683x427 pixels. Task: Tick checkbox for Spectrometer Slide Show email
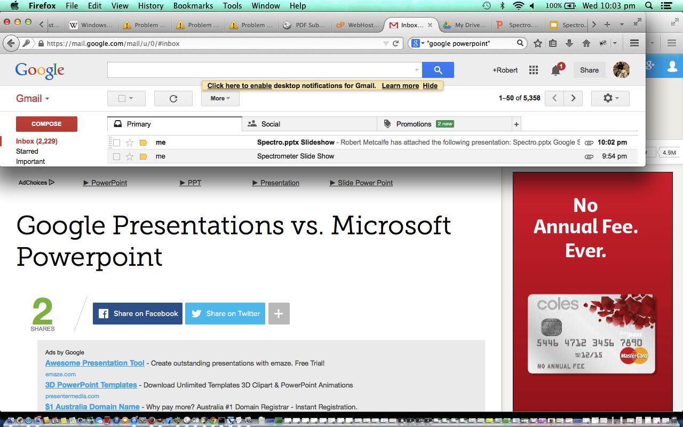click(x=116, y=156)
